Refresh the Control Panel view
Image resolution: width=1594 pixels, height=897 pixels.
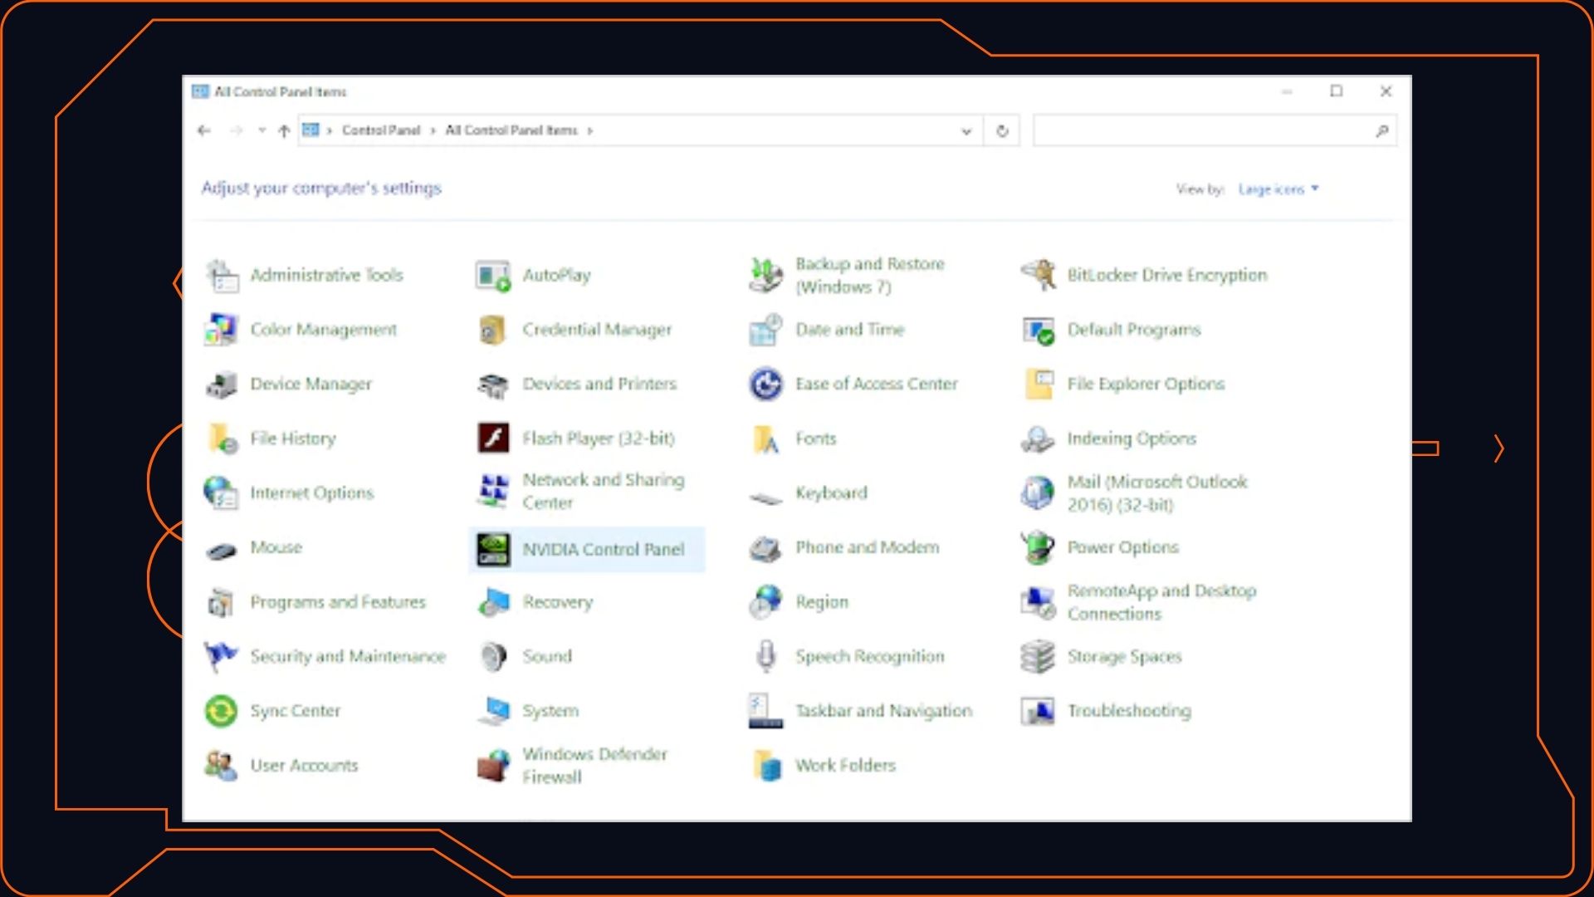1002,131
